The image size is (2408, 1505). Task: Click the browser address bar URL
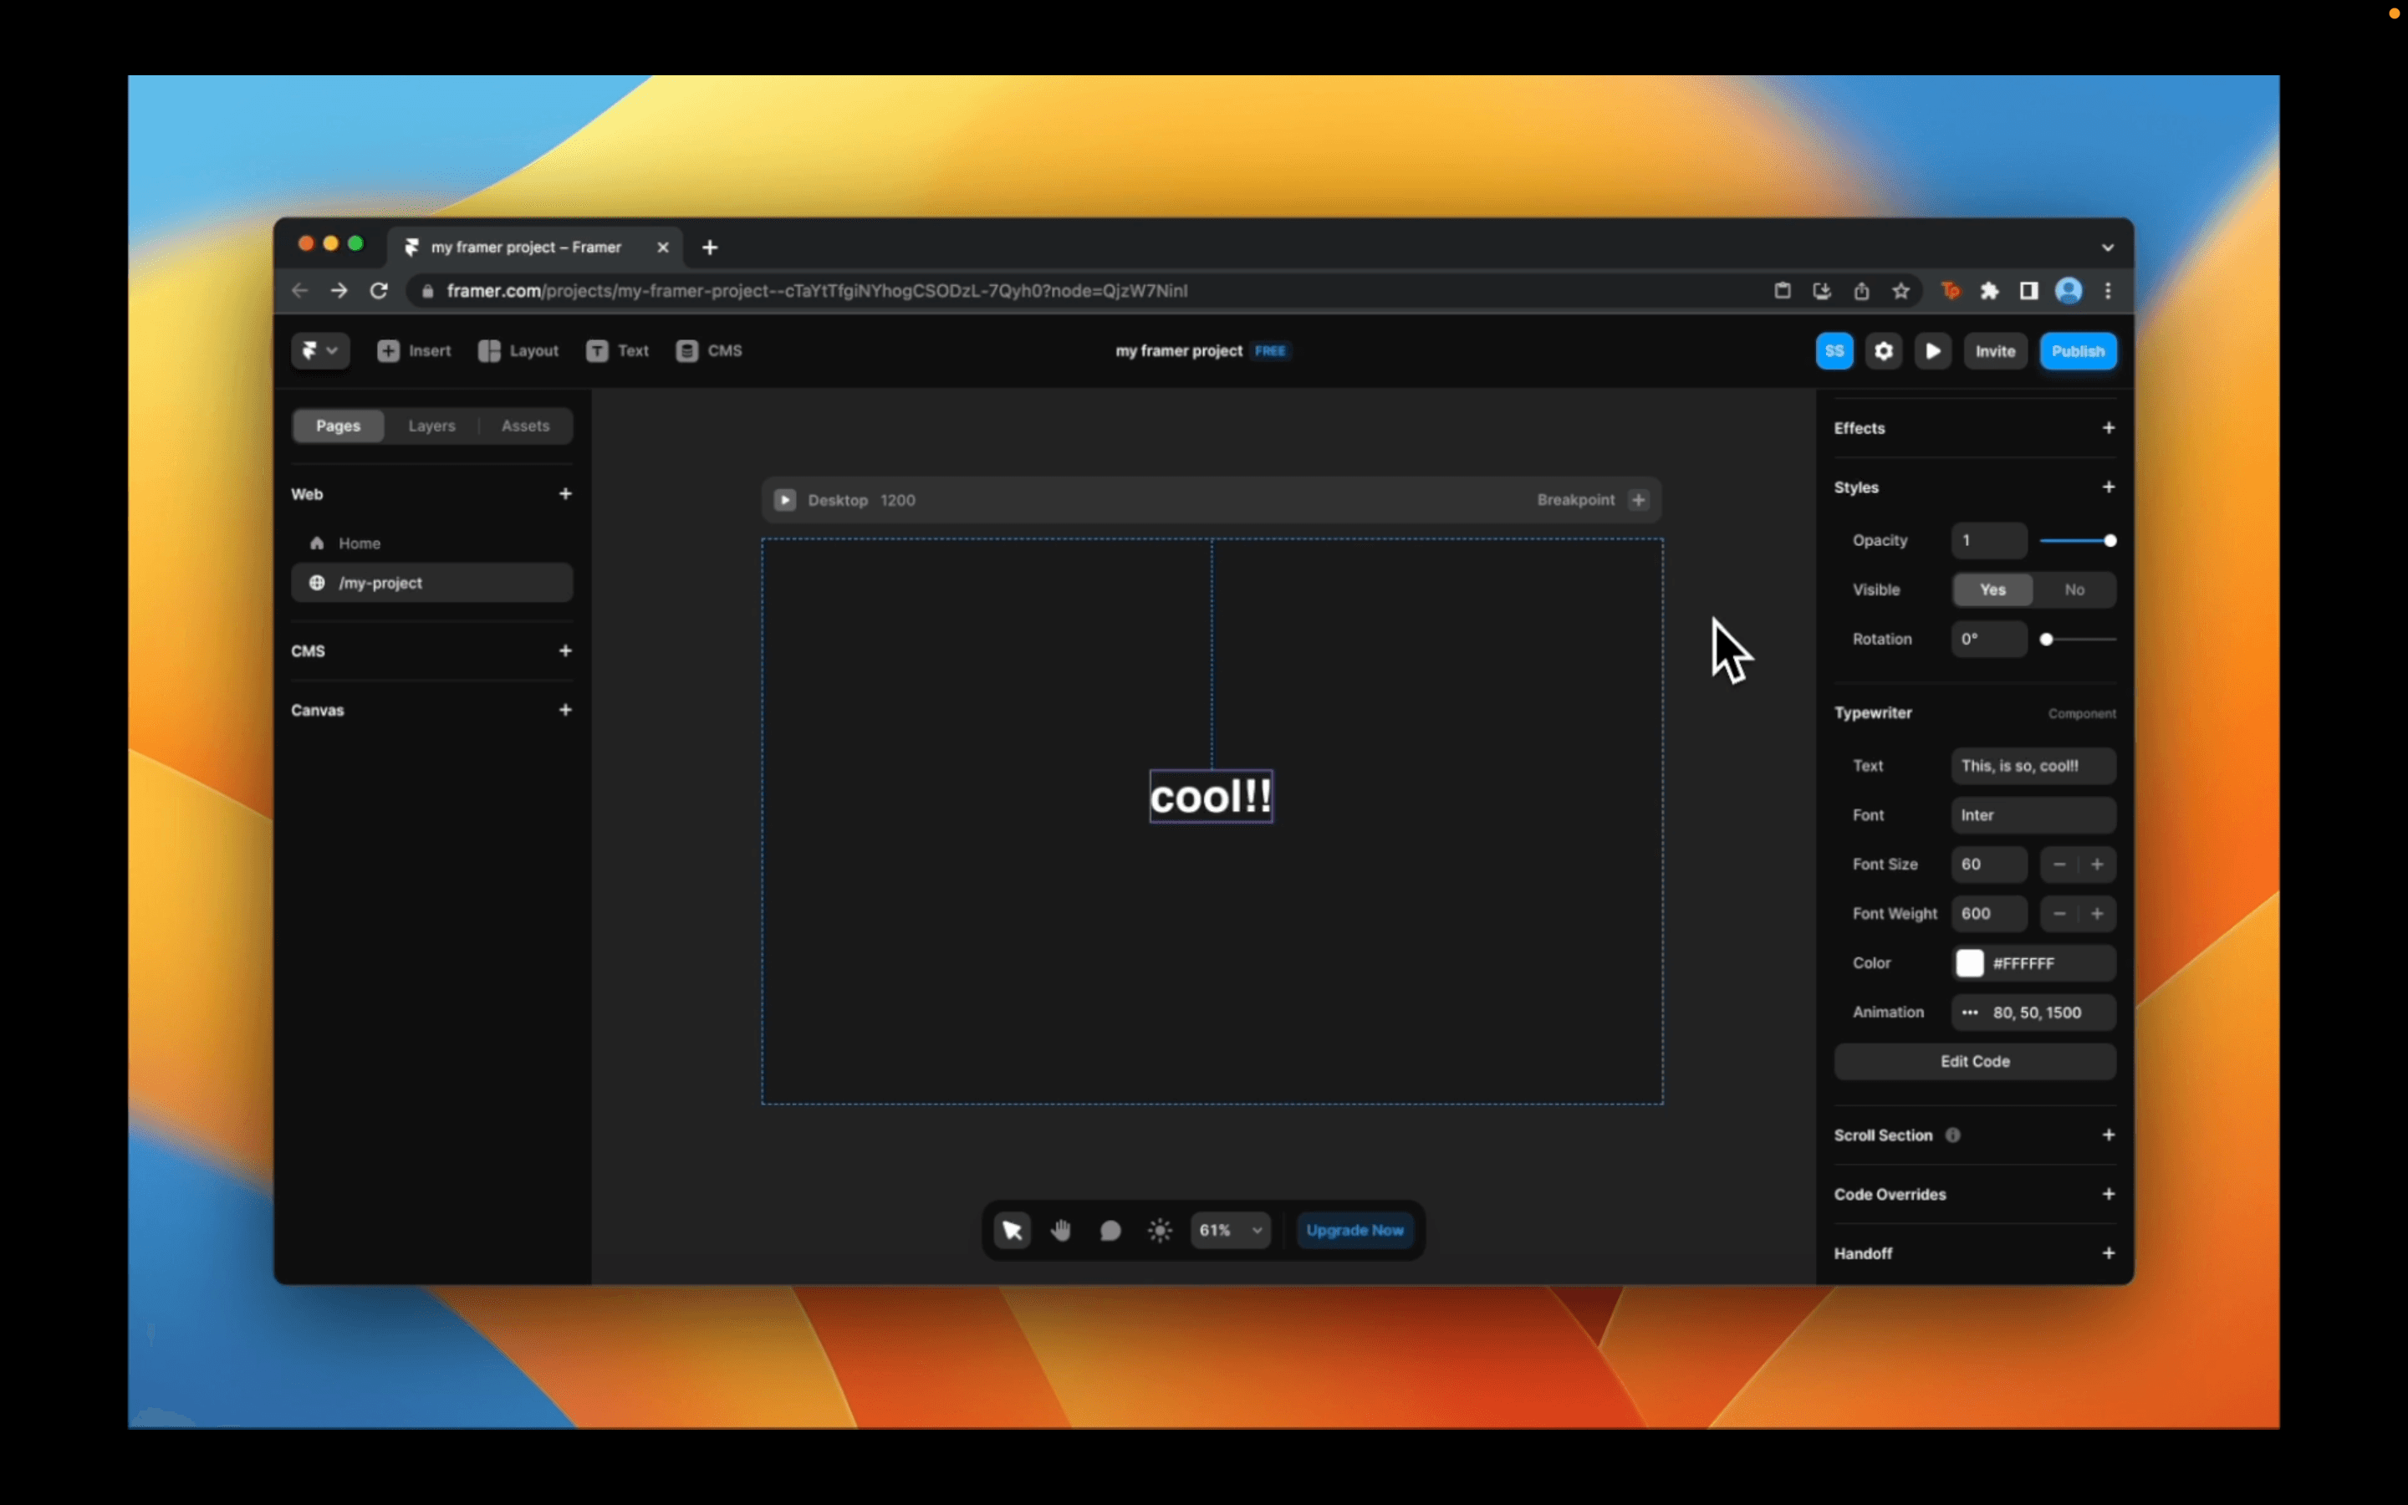pyautogui.click(x=816, y=291)
